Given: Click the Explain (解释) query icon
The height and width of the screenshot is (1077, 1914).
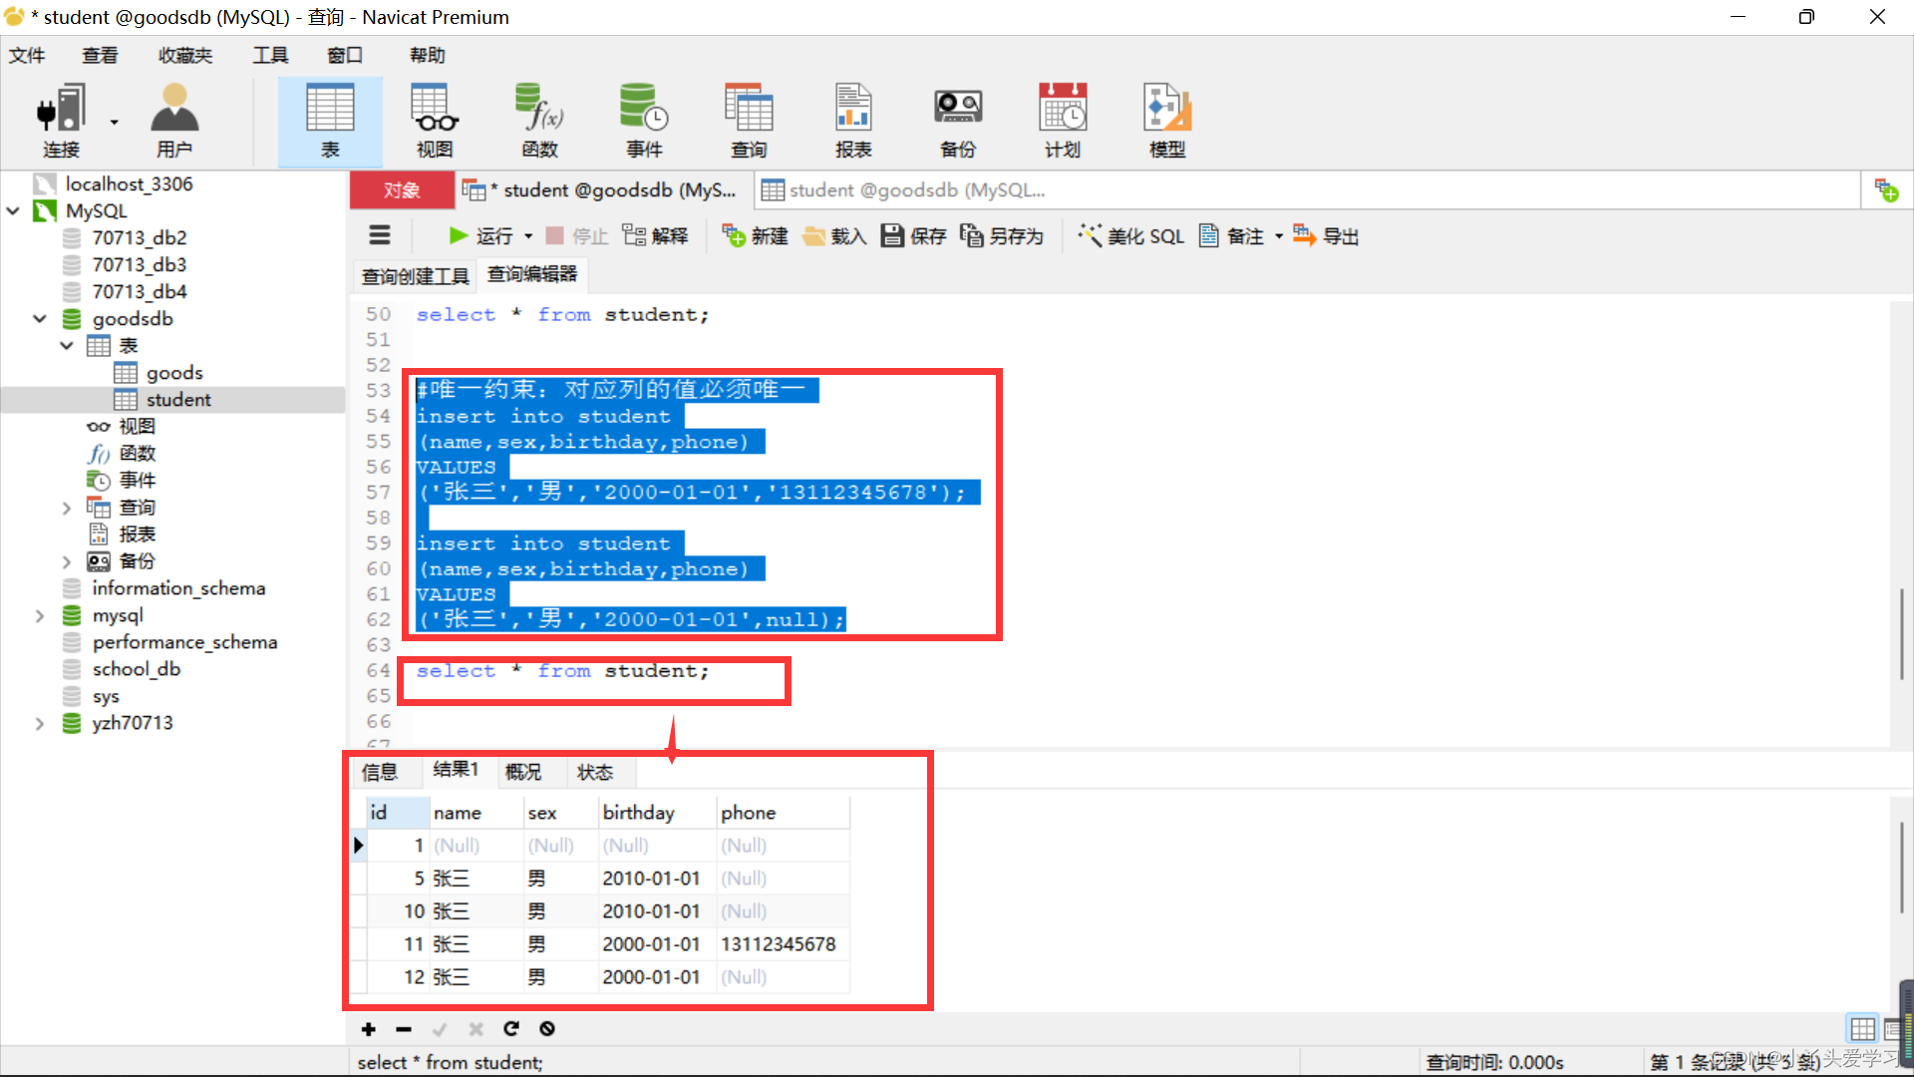Looking at the screenshot, I should point(655,236).
